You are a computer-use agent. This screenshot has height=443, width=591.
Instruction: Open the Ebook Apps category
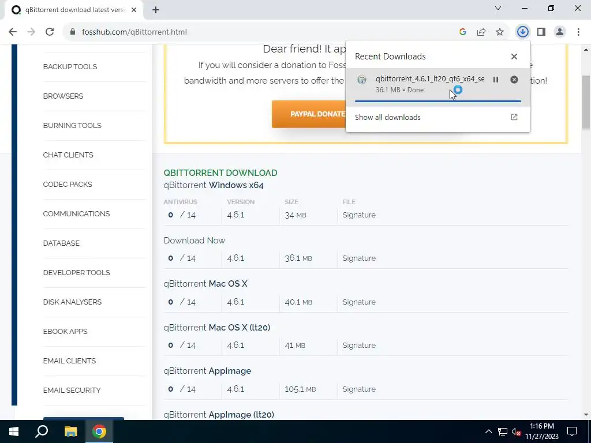pos(65,331)
